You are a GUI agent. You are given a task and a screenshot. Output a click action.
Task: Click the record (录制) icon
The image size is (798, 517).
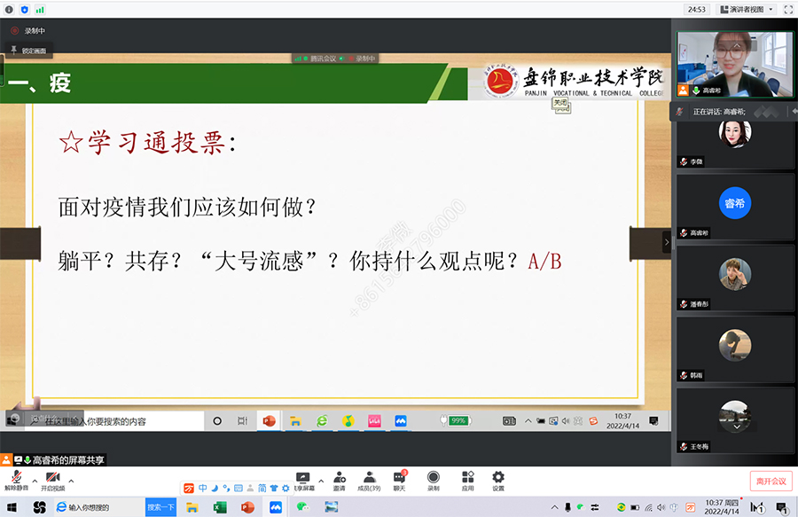click(x=433, y=477)
